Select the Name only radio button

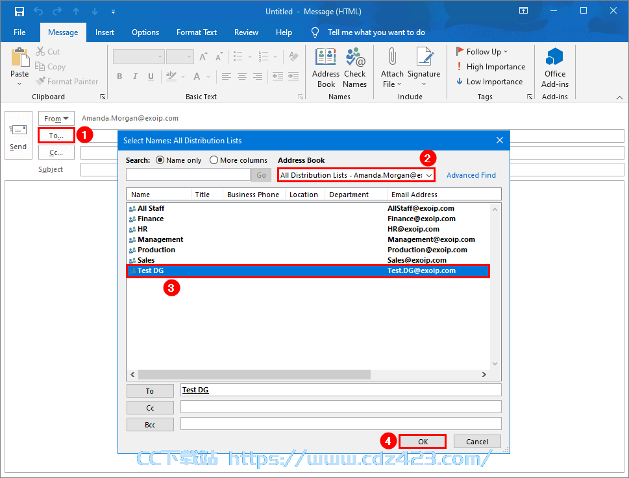(160, 160)
